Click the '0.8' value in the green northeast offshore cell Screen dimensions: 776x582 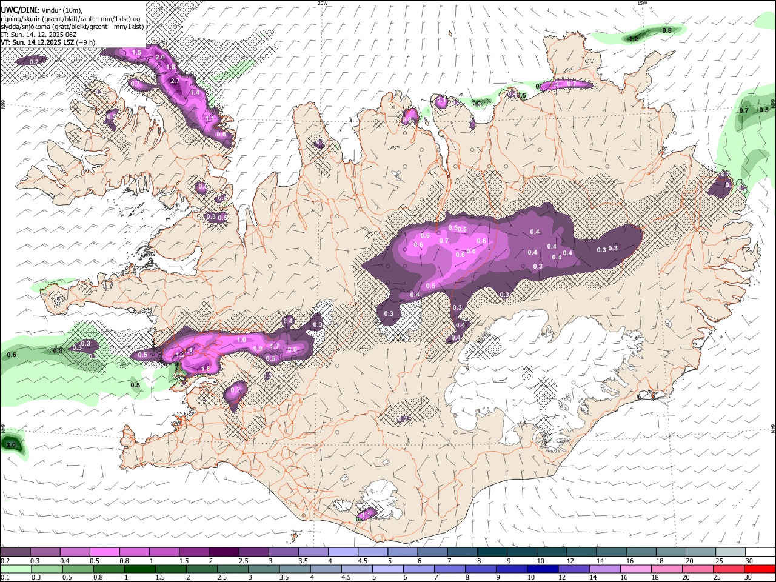pyautogui.click(x=667, y=30)
